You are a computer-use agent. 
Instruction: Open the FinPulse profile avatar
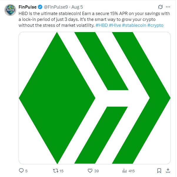[10, 10]
